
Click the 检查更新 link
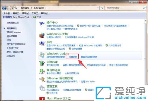[73, 57]
